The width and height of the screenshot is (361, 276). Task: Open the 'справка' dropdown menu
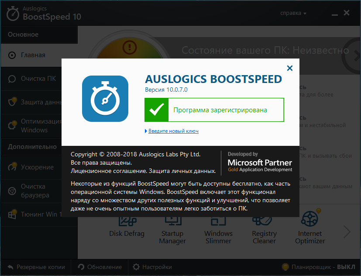(293, 13)
